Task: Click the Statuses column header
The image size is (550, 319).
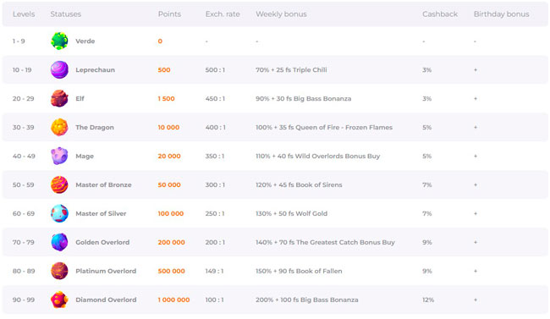Action: [66, 14]
